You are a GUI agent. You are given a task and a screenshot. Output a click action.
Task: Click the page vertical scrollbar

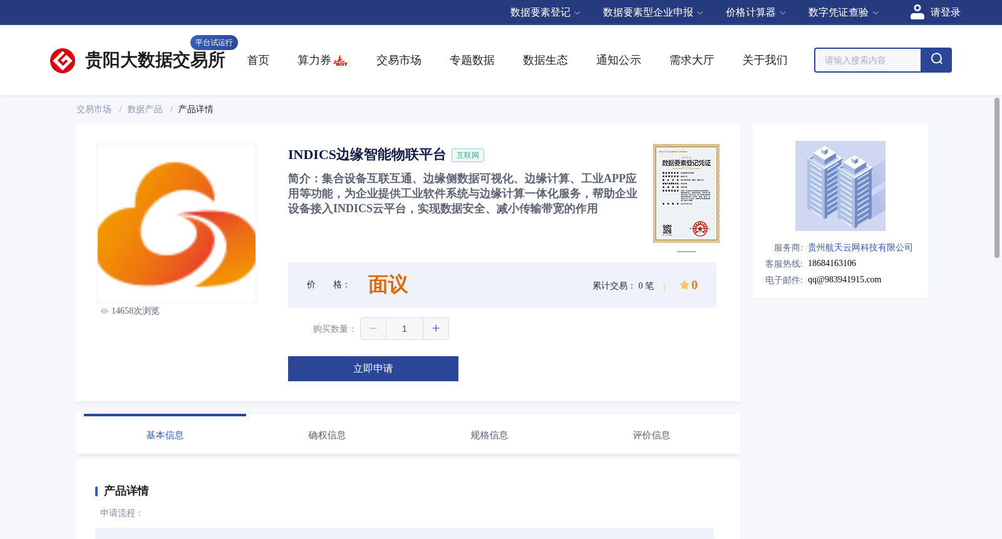pos(997,178)
